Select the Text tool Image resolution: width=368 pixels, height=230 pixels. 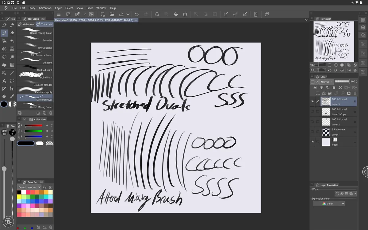[4, 81]
